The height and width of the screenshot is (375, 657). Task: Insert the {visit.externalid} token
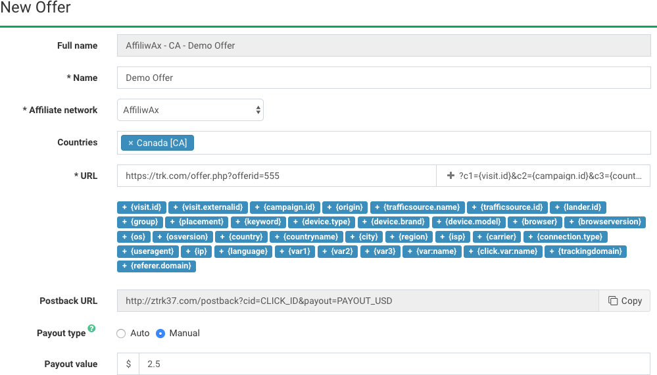(x=208, y=207)
